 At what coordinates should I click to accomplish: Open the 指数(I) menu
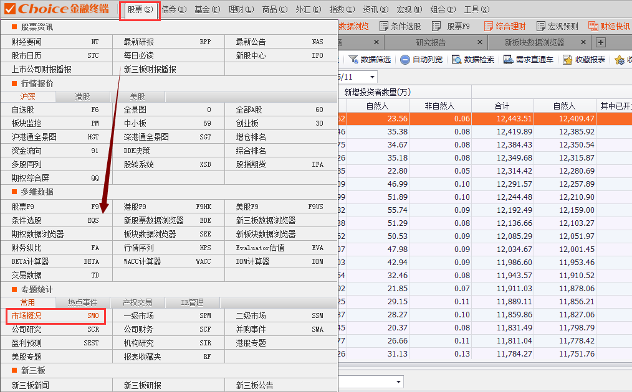[x=342, y=9]
